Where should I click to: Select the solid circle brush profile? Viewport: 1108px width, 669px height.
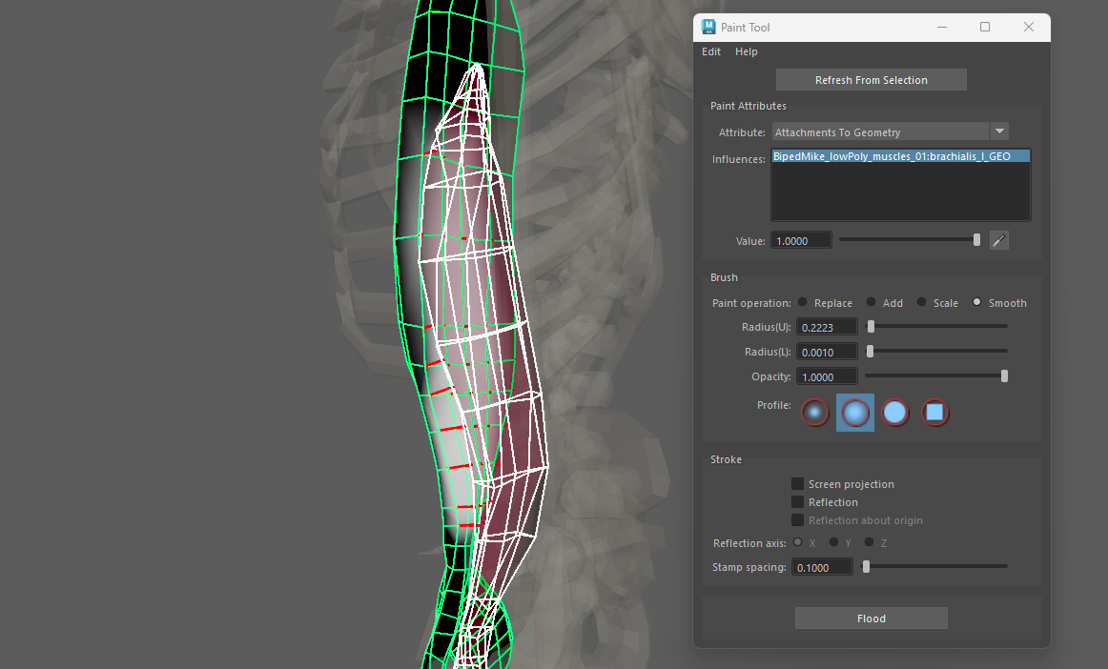pyautogui.click(x=895, y=413)
